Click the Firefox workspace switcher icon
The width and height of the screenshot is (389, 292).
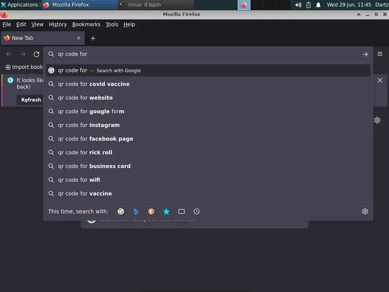coord(244,5)
